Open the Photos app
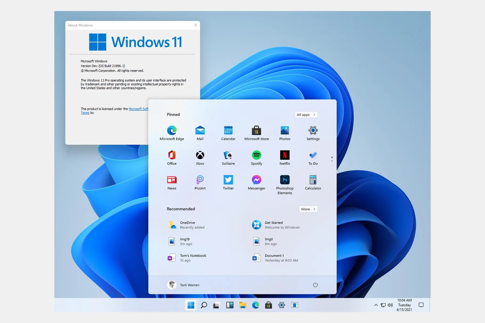Image resolution: width=485 pixels, height=323 pixels. point(285,132)
